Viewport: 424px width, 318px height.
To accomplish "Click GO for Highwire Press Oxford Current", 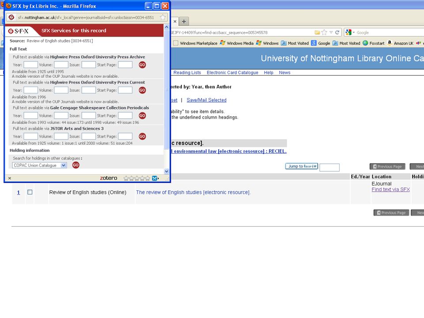I will (142, 90).
